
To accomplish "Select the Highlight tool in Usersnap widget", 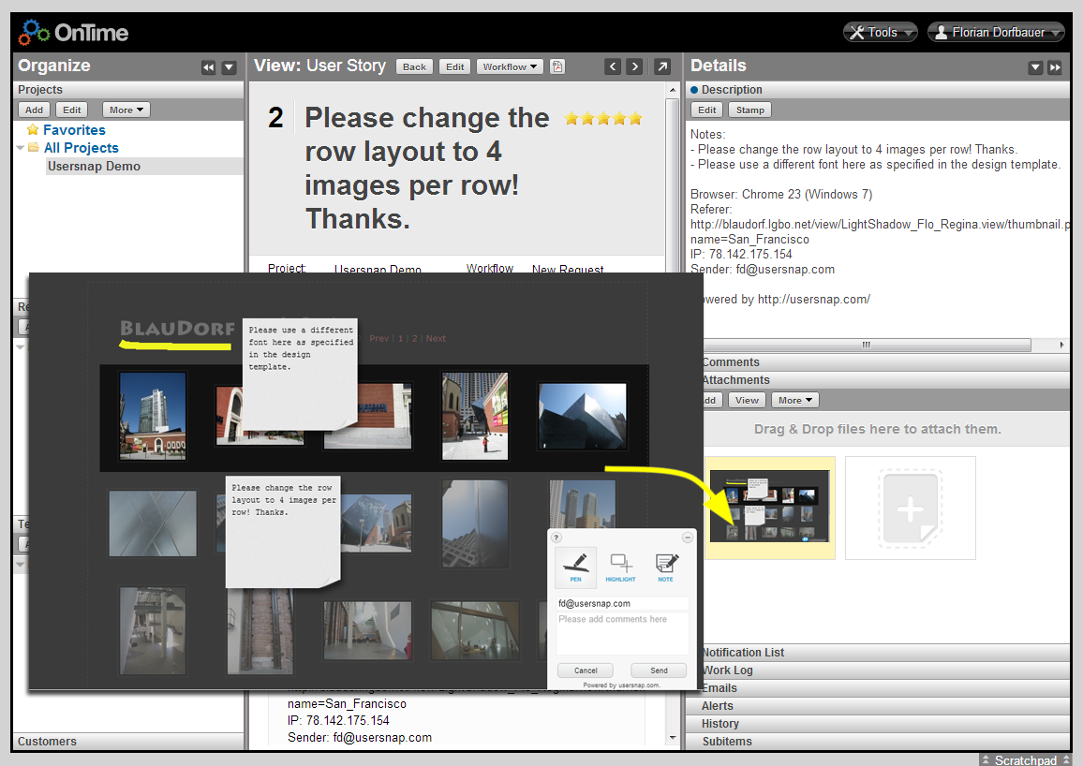I will click(x=620, y=567).
